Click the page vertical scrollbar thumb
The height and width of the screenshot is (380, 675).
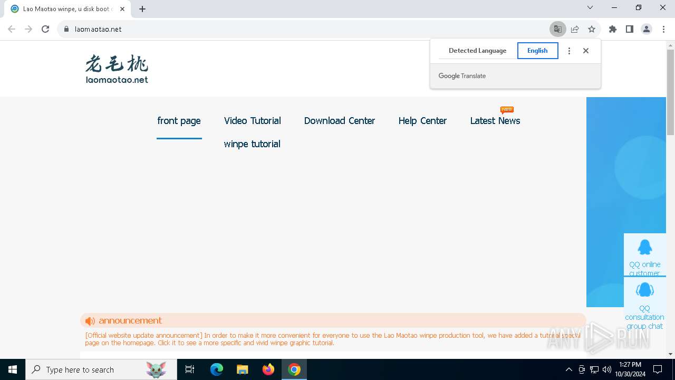670,92
